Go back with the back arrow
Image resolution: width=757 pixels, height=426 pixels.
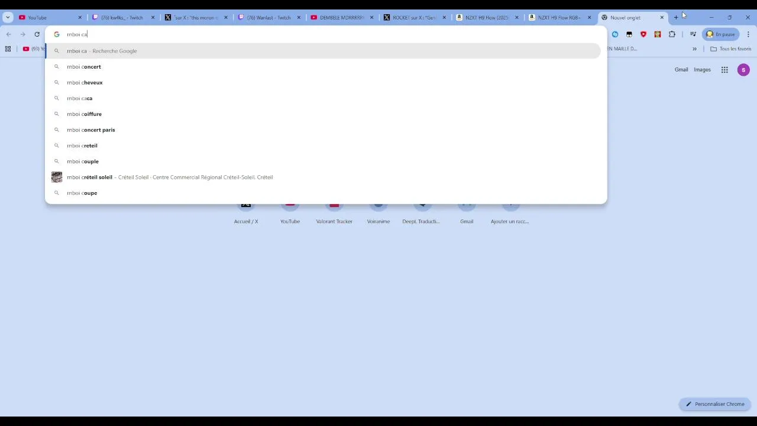tap(8, 34)
